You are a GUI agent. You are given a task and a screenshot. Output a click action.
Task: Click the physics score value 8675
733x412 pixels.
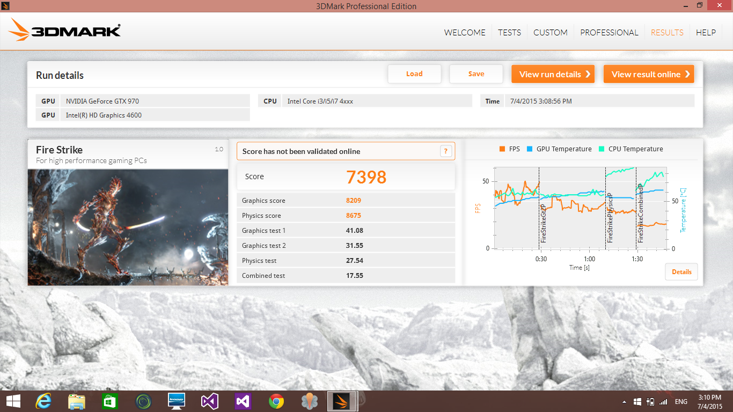[x=354, y=216]
